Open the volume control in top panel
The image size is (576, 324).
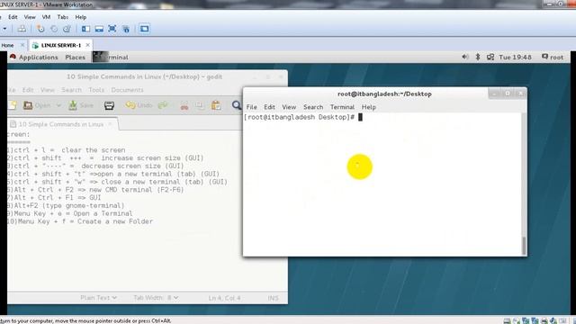465,57
